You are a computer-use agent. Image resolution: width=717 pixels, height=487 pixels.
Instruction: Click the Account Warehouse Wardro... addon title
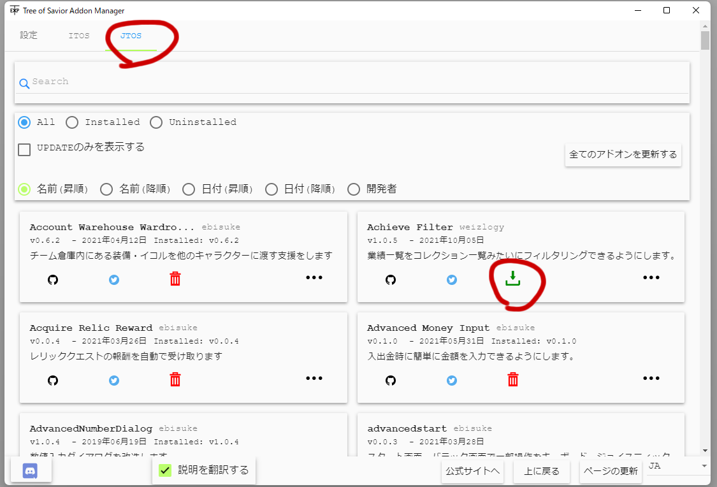click(x=112, y=228)
